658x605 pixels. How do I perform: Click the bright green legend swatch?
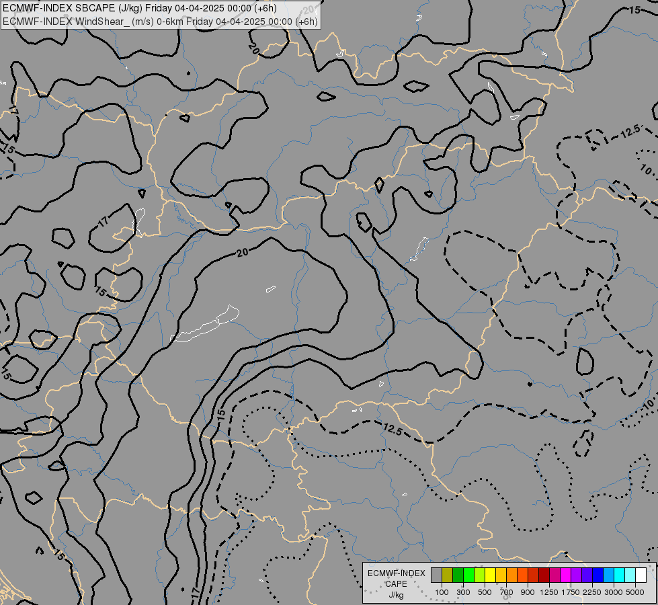(x=468, y=575)
